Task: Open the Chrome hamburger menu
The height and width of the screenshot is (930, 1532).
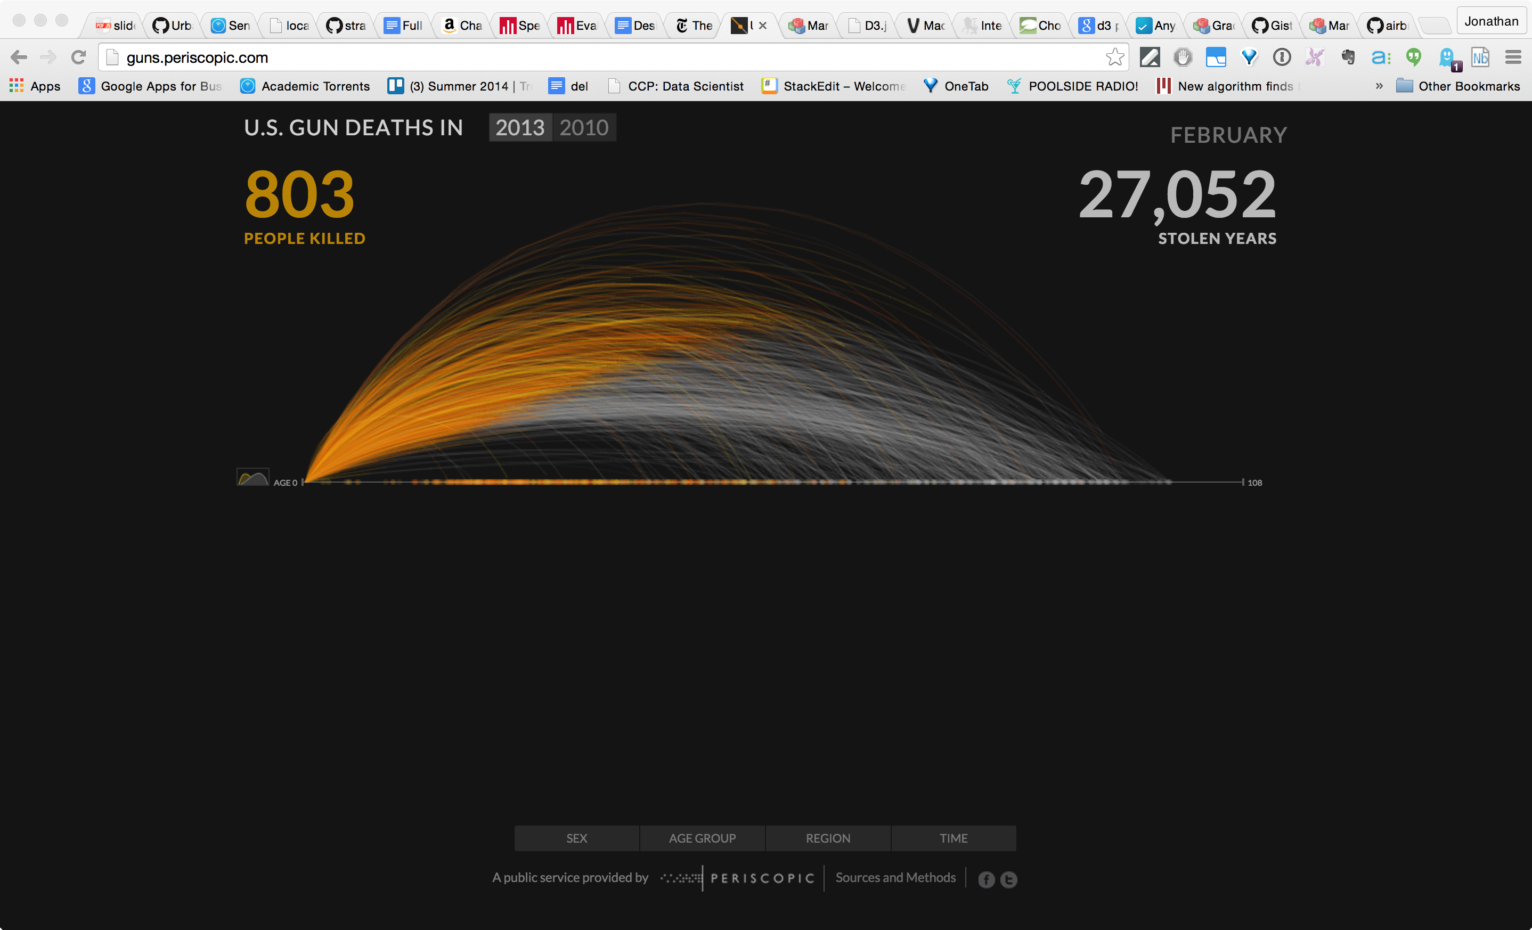Action: (x=1513, y=57)
